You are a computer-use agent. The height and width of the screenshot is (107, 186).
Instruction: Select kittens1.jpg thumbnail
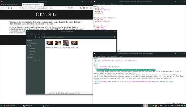point(50,43)
